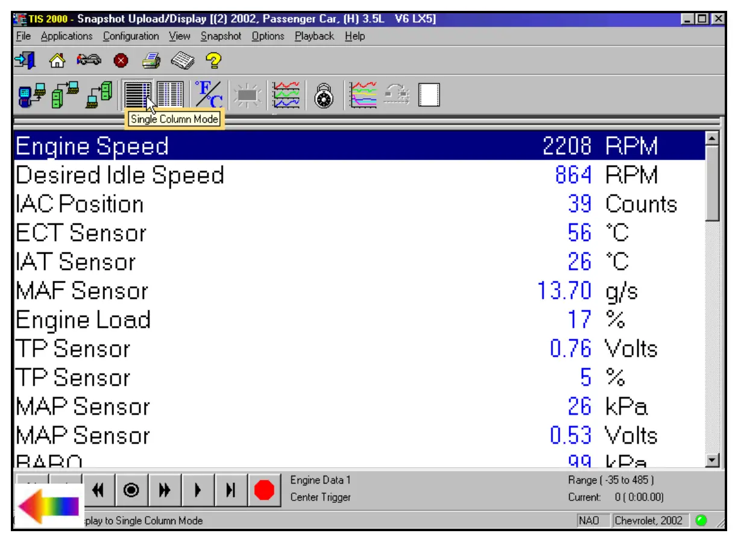
Task: Click the Single Column Mode toolbar icon
Action: pyautogui.click(x=136, y=95)
